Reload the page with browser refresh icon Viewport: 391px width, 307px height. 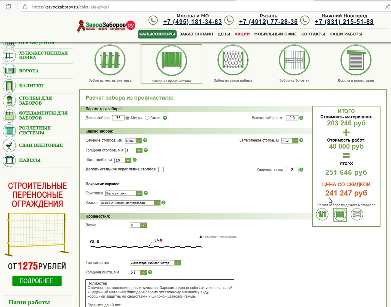(x=9, y=7)
